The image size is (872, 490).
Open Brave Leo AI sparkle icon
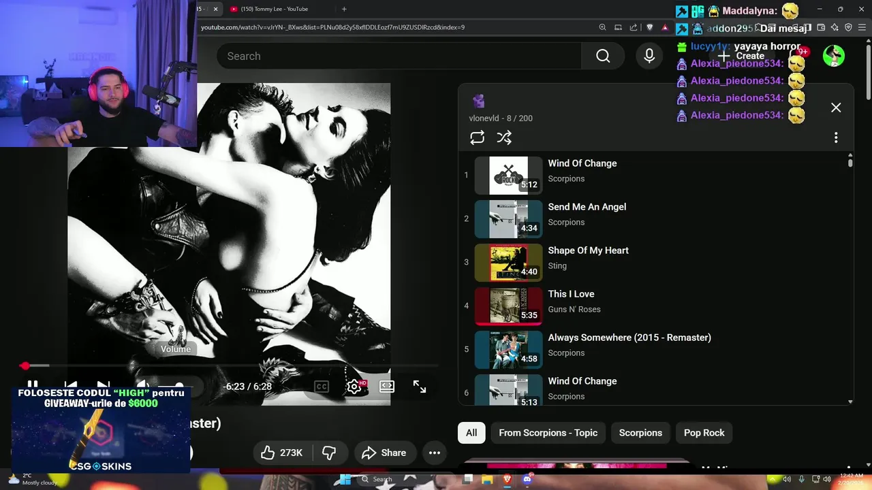click(x=835, y=27)
